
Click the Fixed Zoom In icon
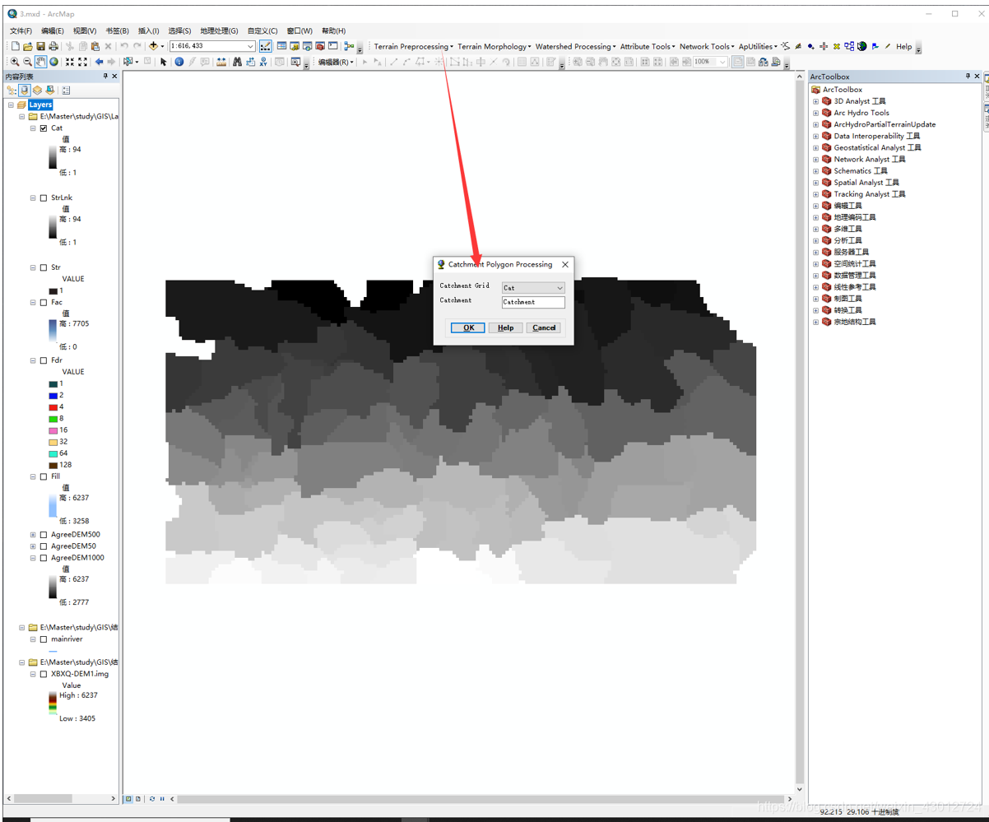(70, 62)
